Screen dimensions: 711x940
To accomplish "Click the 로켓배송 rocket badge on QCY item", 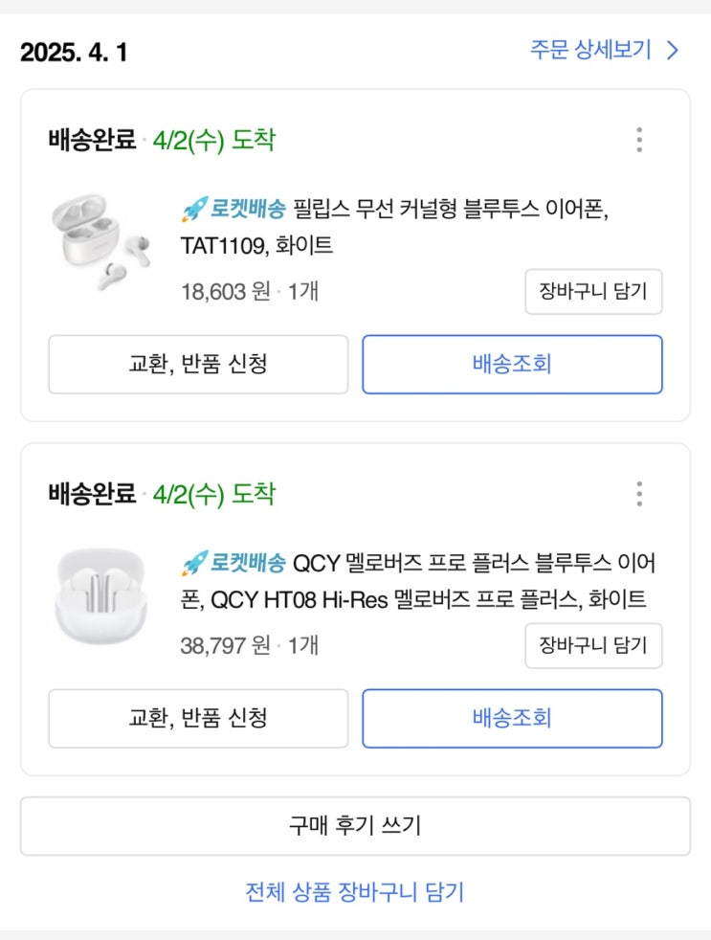I will (233, 563).
